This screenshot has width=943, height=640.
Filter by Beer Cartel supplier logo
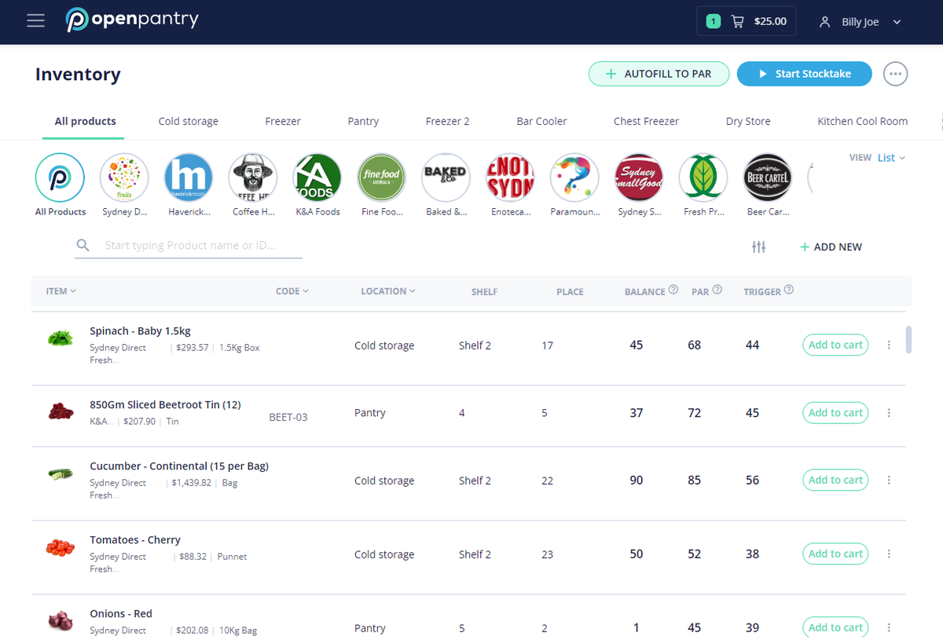click(x=768, y=178)
